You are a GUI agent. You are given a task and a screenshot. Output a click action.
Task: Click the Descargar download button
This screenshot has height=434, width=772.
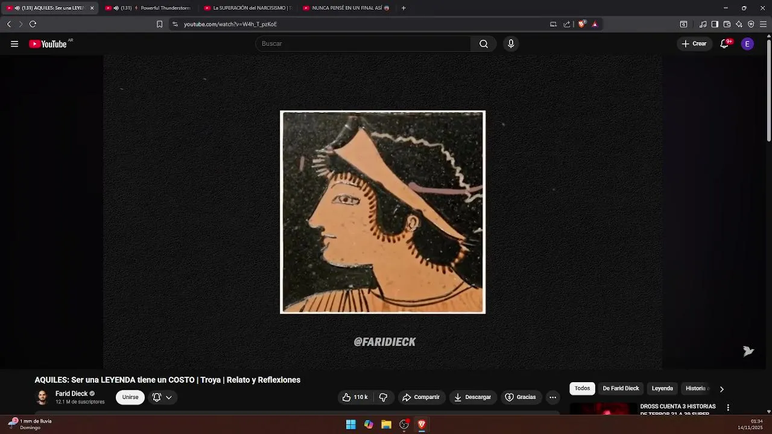click(x=472, y=397)
